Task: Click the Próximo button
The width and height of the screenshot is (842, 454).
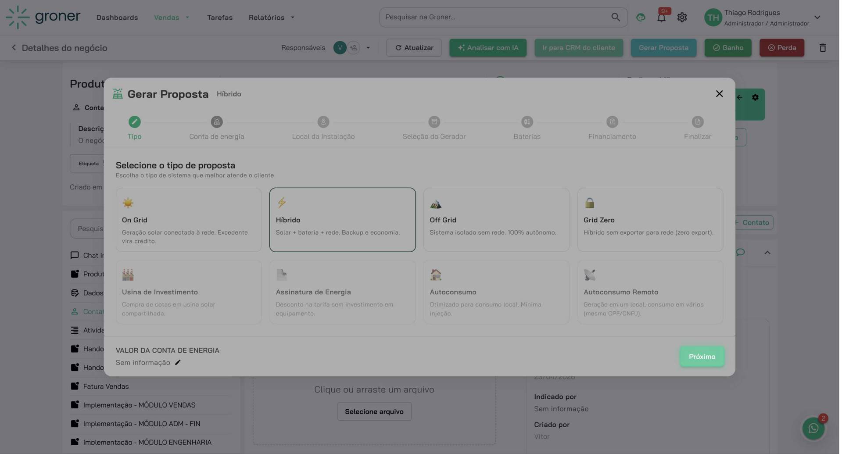Action: [702, 356]
